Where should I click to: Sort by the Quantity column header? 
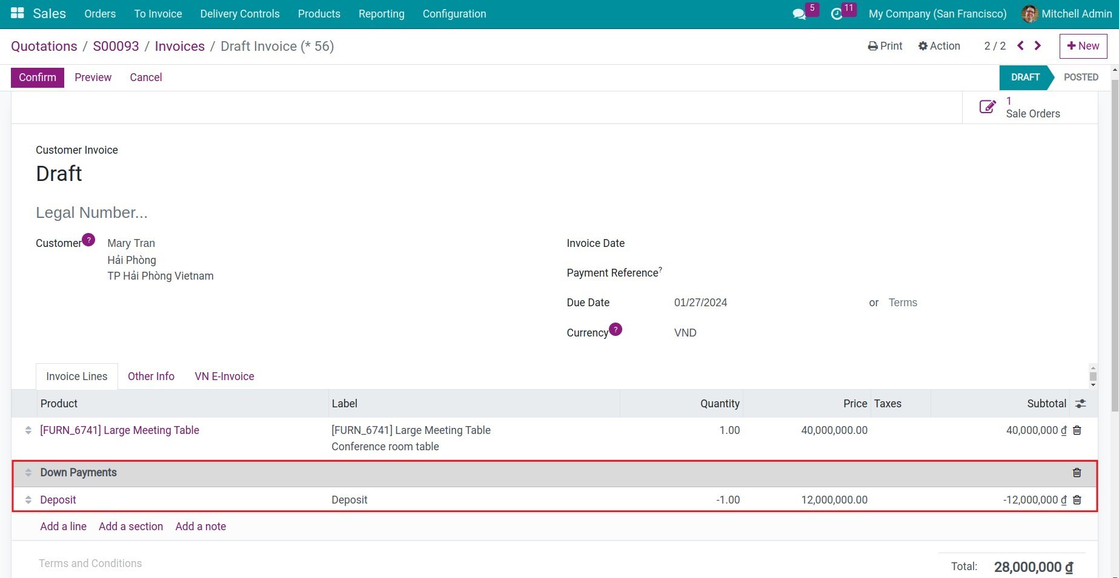(x=720, y=404)
